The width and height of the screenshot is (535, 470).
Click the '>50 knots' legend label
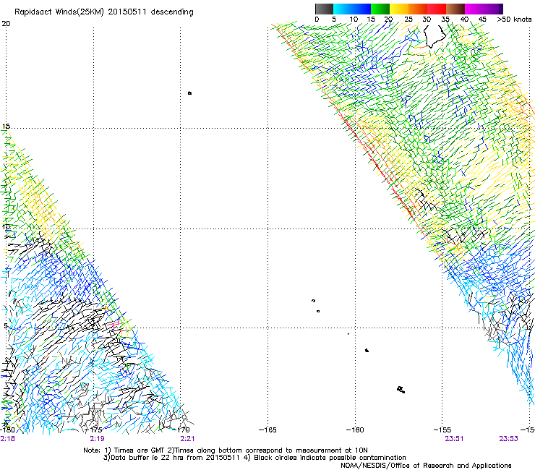(514, 20)
